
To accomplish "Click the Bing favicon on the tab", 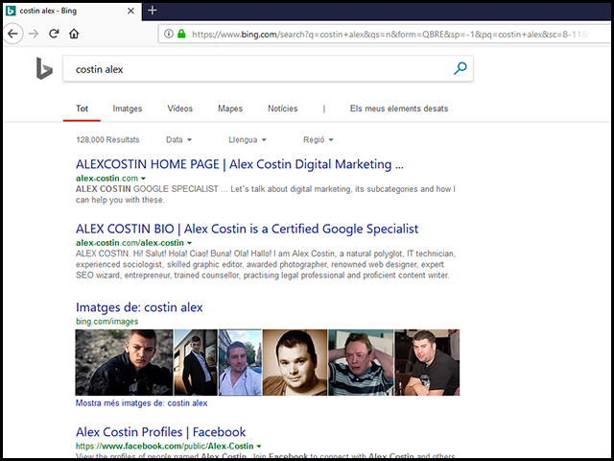I will point(11,11).
